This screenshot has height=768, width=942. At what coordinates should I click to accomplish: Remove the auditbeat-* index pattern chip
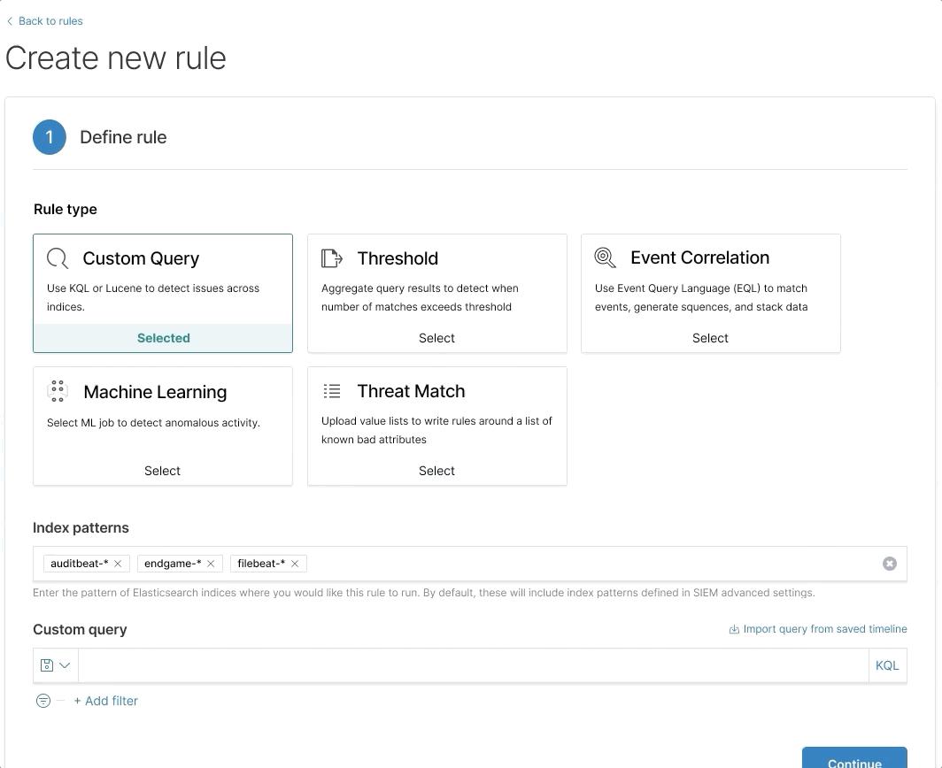point(118,563)
